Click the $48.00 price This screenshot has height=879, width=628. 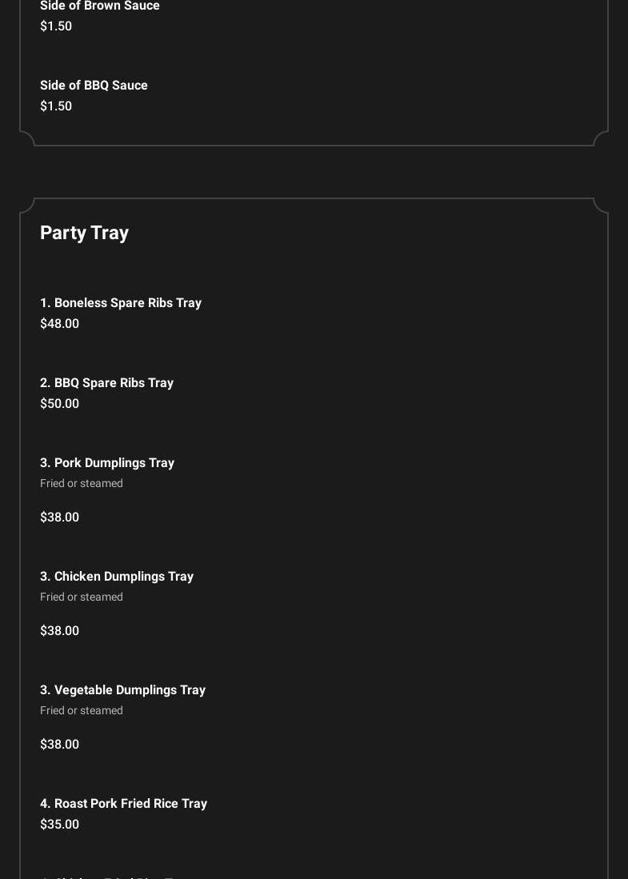pyautogui.click(x=59, y=324)
